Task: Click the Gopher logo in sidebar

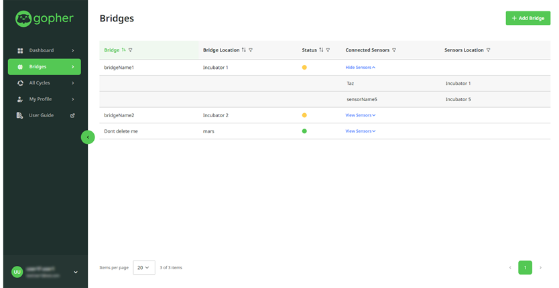Action: tap(45, 19)
